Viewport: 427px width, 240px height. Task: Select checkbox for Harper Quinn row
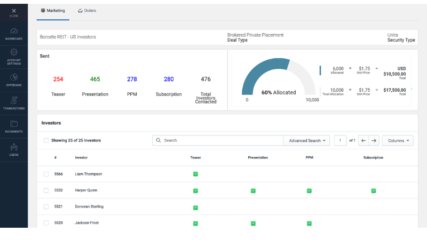pos(46,190)
